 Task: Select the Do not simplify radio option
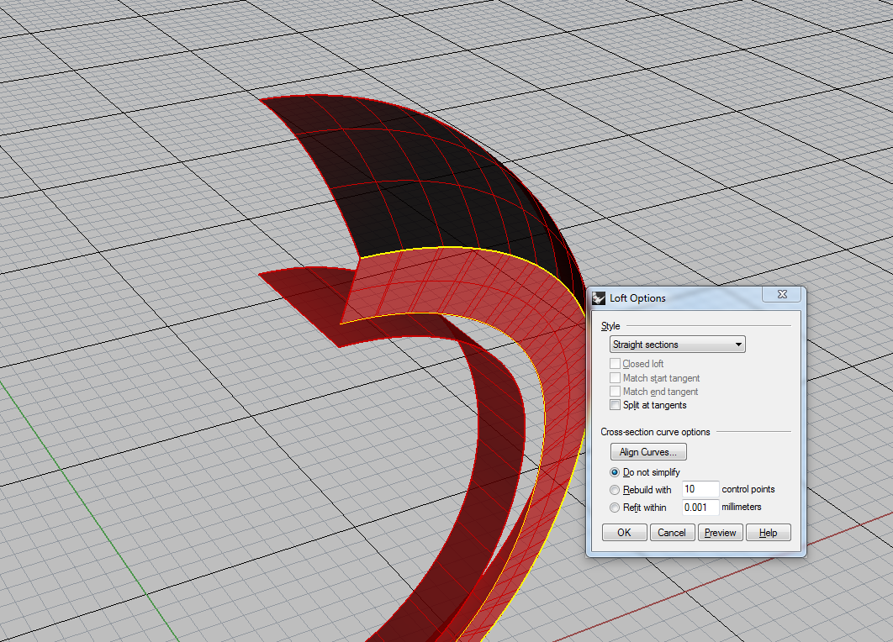(615, 472)
